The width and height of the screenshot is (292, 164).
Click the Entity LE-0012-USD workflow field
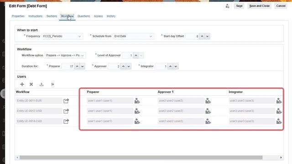(x=39, y=111)
